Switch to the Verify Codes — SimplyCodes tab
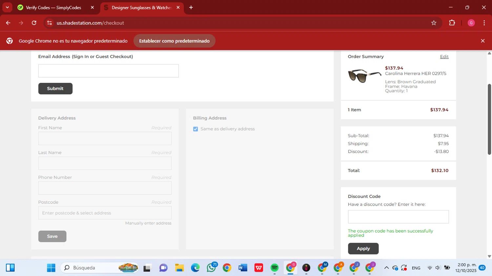Screen dimensions: 492x276 pyautogui.click(x=53, y=8)
